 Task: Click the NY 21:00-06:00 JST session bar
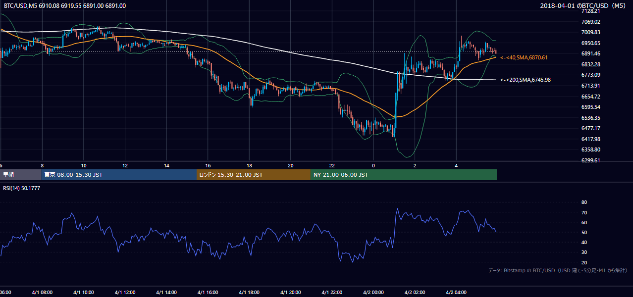pos(404,175)
